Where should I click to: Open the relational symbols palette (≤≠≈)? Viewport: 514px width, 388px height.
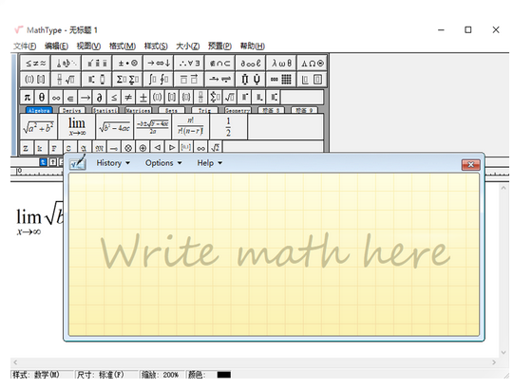35,63
